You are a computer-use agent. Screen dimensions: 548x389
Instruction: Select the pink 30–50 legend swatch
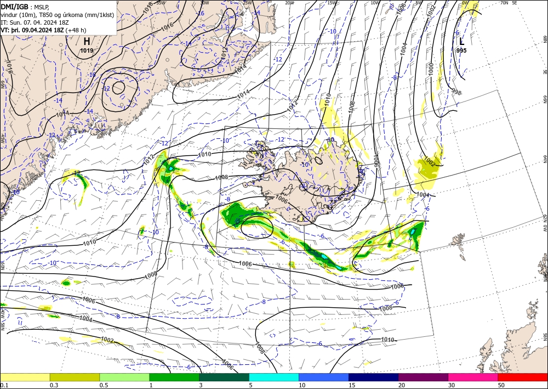(473, 377)
